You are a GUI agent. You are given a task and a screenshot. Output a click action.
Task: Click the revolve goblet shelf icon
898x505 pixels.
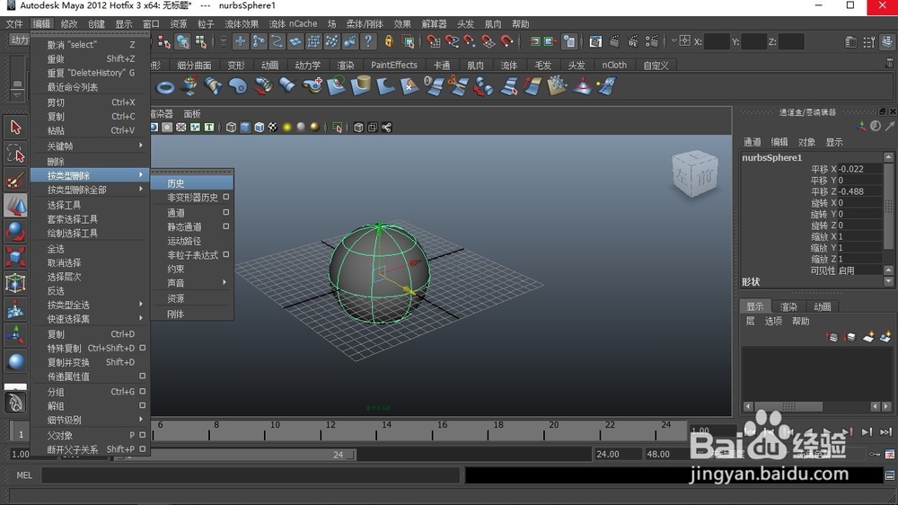point(189,86)
